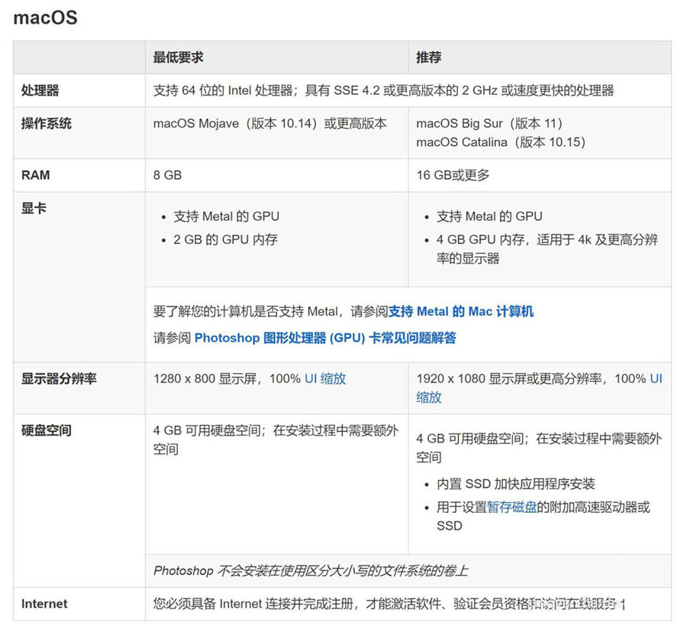The image size is (687, 626).
Task: Click the macOS Catalina（版本 10.15）text
Action: tap(501, 142)
